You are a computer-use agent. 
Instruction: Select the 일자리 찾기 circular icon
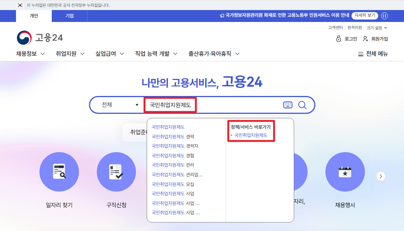[59, 172]
